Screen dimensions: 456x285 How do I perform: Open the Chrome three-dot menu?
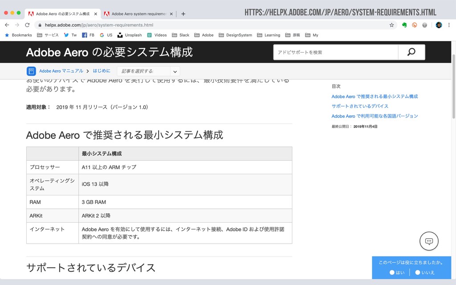click(x=449, y=25)
